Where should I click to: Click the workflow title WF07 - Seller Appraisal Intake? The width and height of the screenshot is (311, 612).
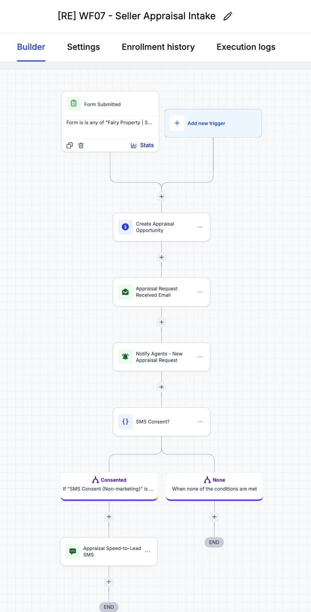click(137, 16)
